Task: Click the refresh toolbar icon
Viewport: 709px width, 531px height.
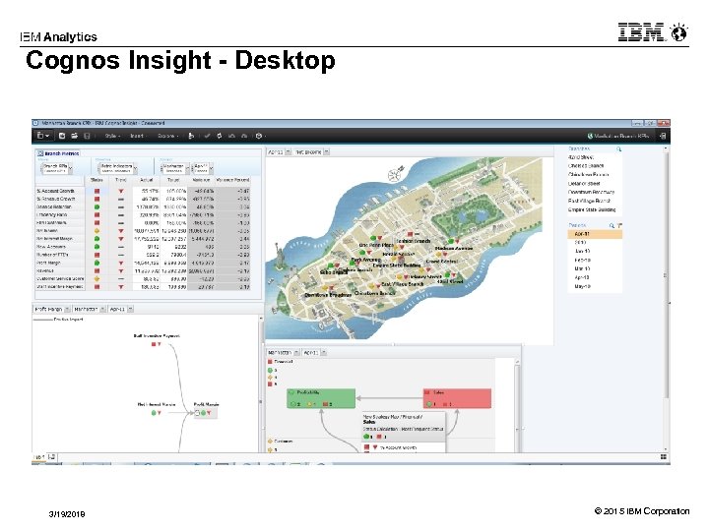Action: click(x=220, y=136)
